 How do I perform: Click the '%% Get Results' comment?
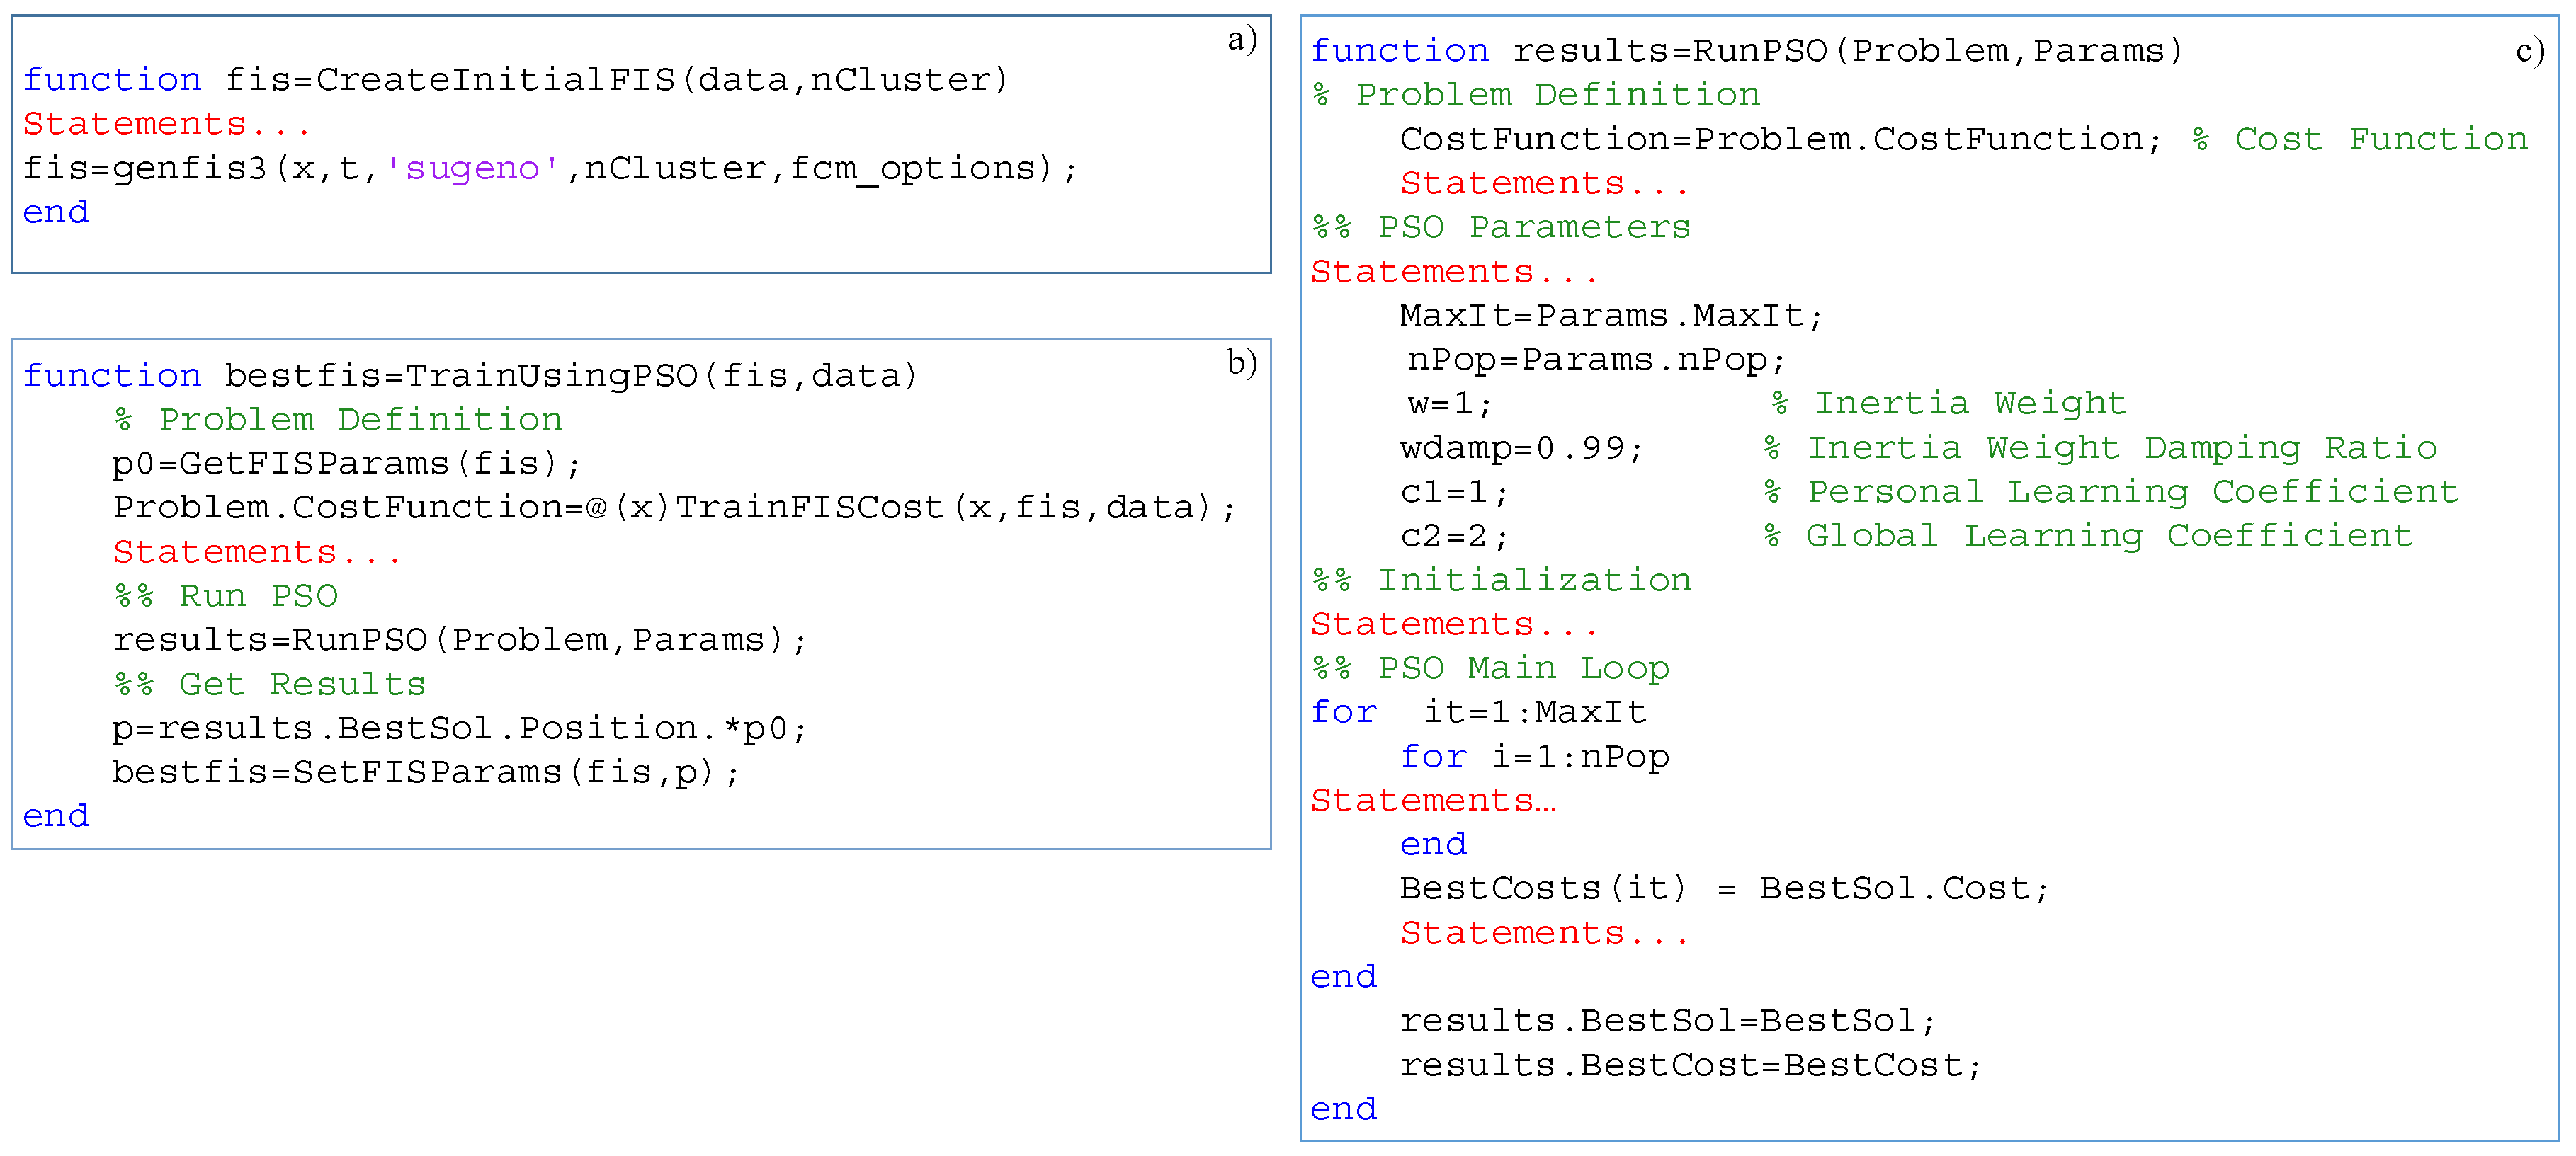[x=270, y=685]
